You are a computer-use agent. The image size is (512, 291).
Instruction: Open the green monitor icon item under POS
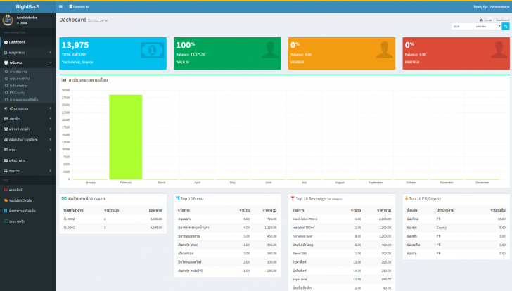[x=27, y=221]
